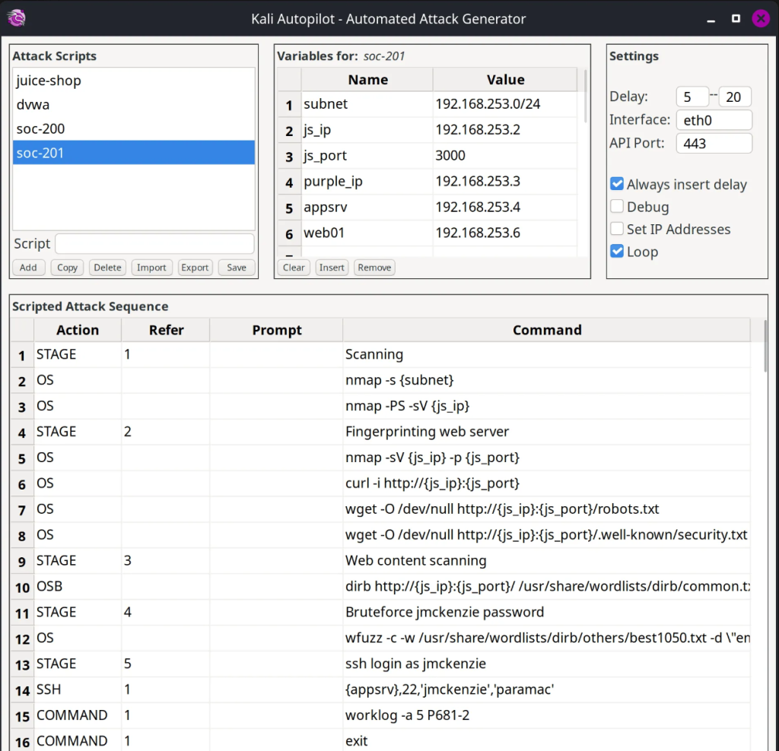Click the Add script button

[28, 268]
